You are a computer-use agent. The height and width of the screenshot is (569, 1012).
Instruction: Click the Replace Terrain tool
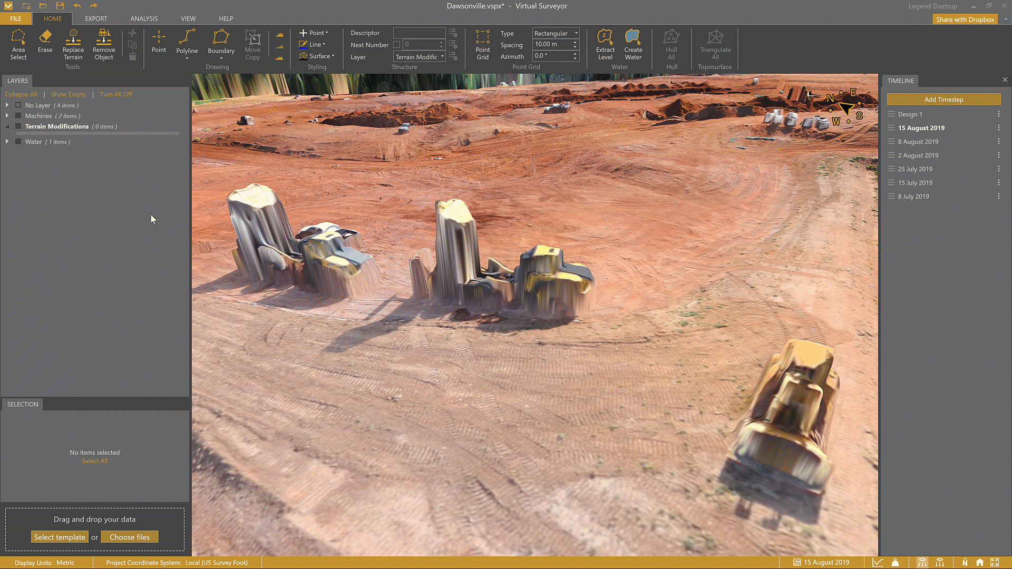point(73,44)
